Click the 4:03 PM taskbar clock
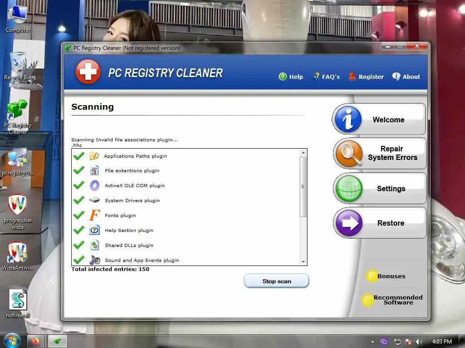The image size is (465, 348). pyautogui.click(x=442, y=342)
